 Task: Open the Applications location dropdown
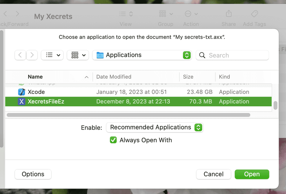point(142,55)
